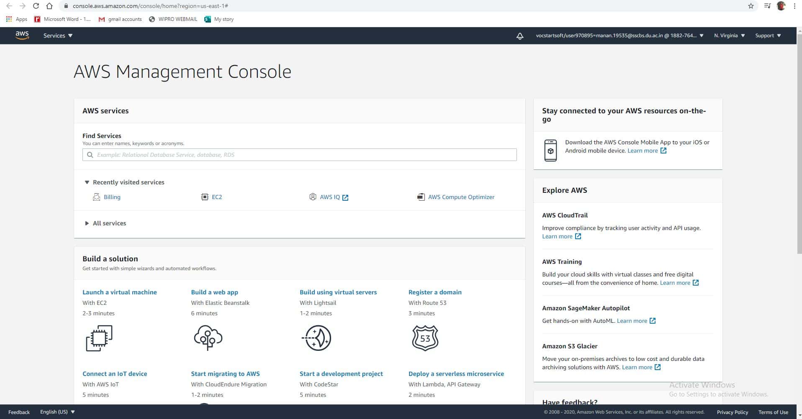Click the external link icon next to AWS IQ
802x419 pixels.
click(345, 197)
